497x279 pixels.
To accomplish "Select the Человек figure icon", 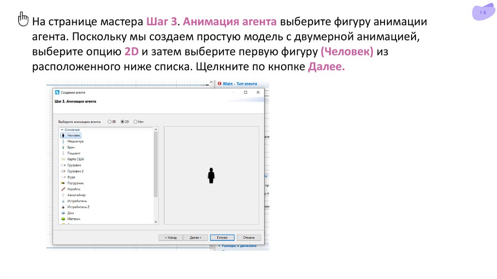I will 63,136.
